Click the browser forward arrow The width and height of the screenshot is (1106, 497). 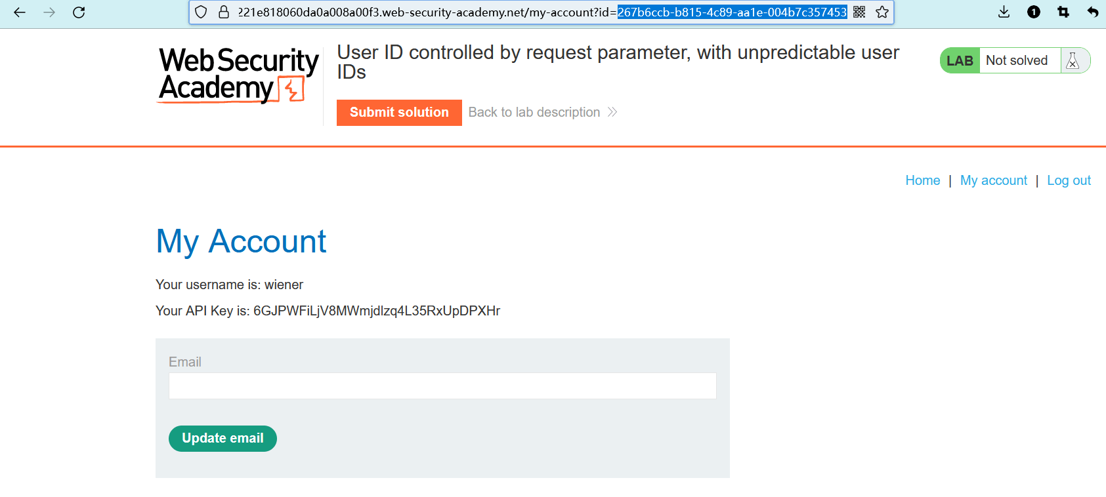coord(49,12)
